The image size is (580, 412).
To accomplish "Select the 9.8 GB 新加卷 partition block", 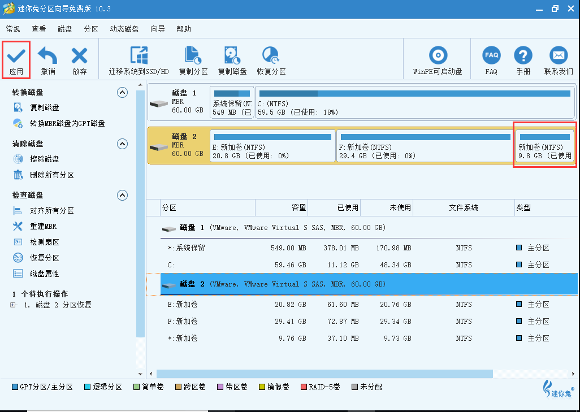I will (x=545, y=146).
